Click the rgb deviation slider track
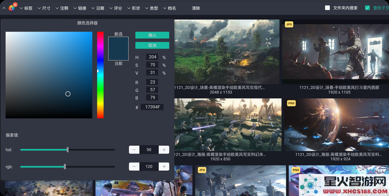Screen dimensions: 389x196 (x=67, y=167)
